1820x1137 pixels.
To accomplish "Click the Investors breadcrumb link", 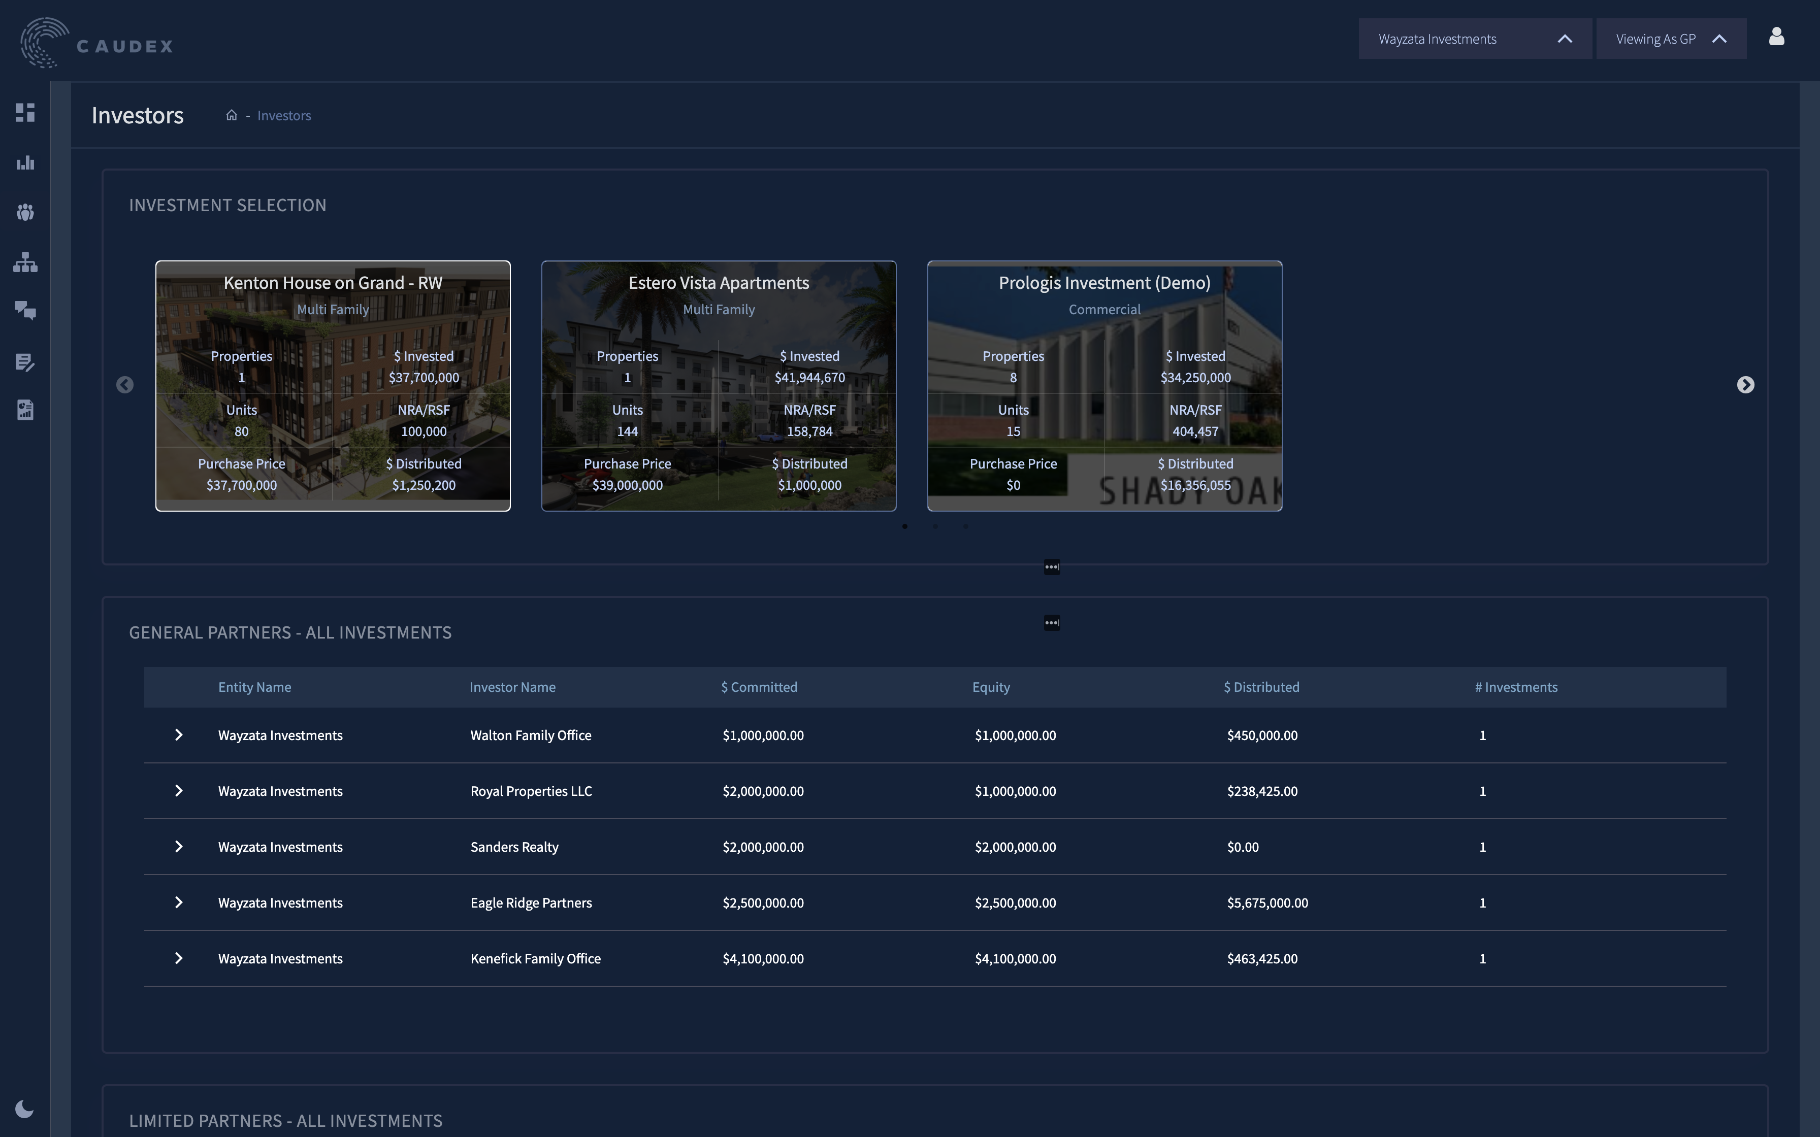I will [x=283, y=116].
